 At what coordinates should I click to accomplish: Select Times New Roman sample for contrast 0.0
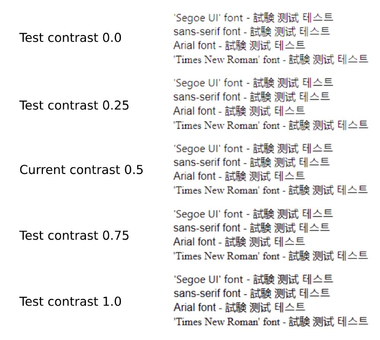pos(271,59)
